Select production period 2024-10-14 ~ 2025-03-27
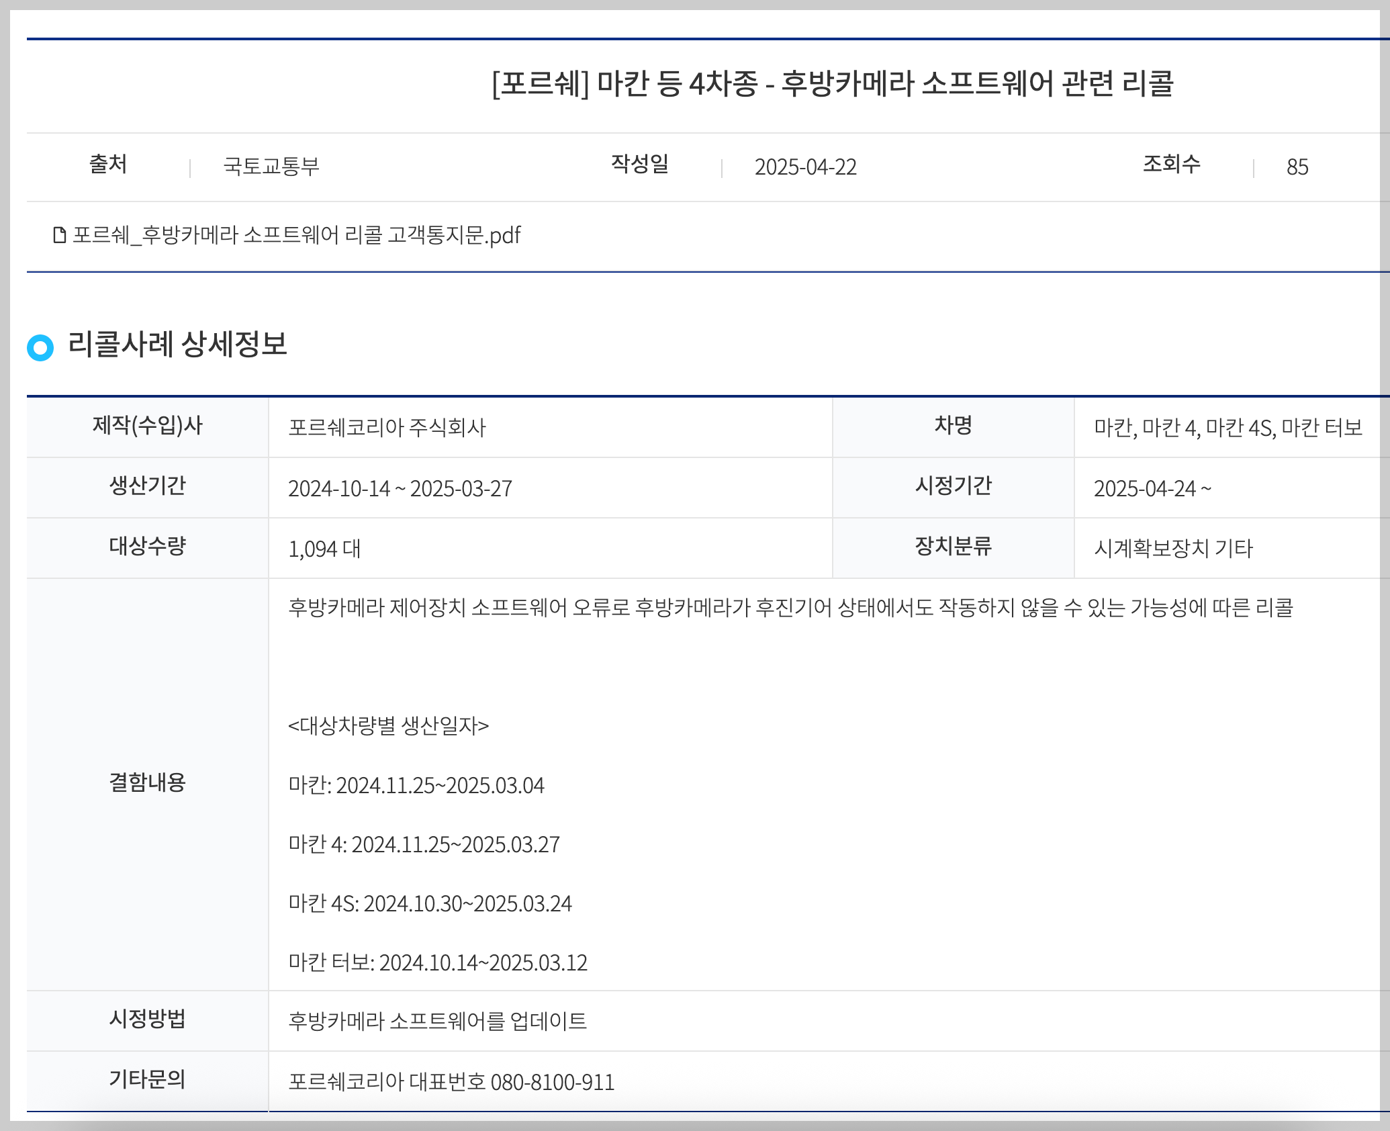The height and width of the screenshot is (1131, 1390). 400,488
